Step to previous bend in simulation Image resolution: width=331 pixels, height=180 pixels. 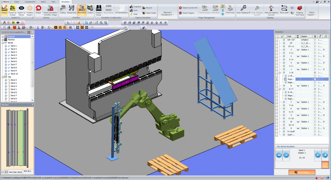[286, 155]
